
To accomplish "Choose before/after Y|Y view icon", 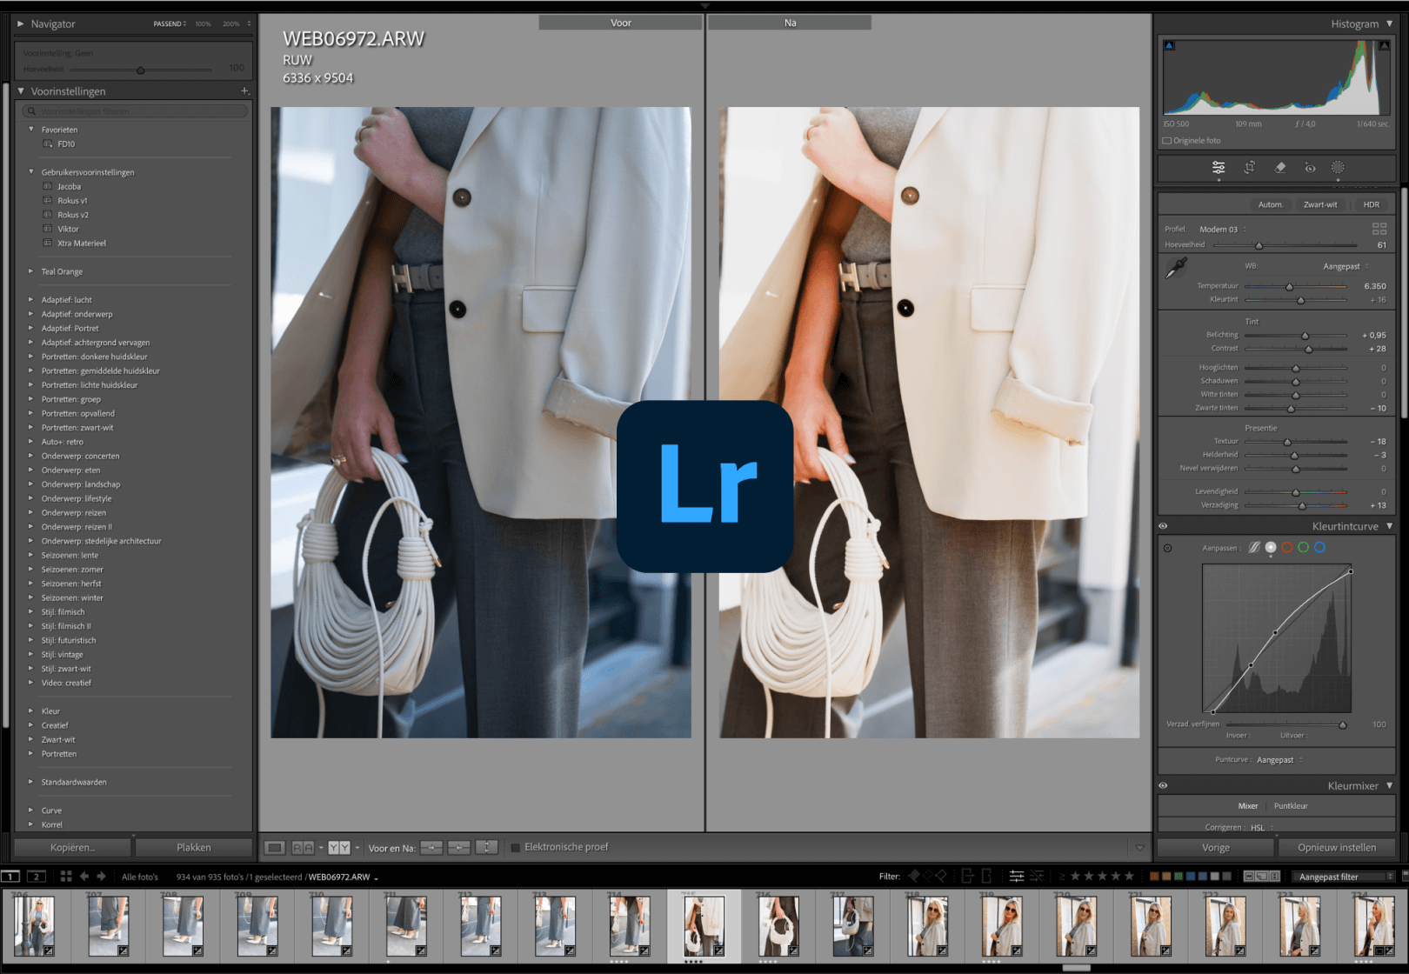I will pos(339,847).
